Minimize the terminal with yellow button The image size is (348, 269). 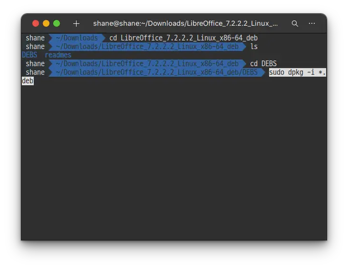(46, 23)
